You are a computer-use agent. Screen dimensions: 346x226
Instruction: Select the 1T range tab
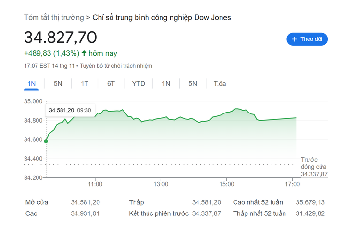pos(85,84)
